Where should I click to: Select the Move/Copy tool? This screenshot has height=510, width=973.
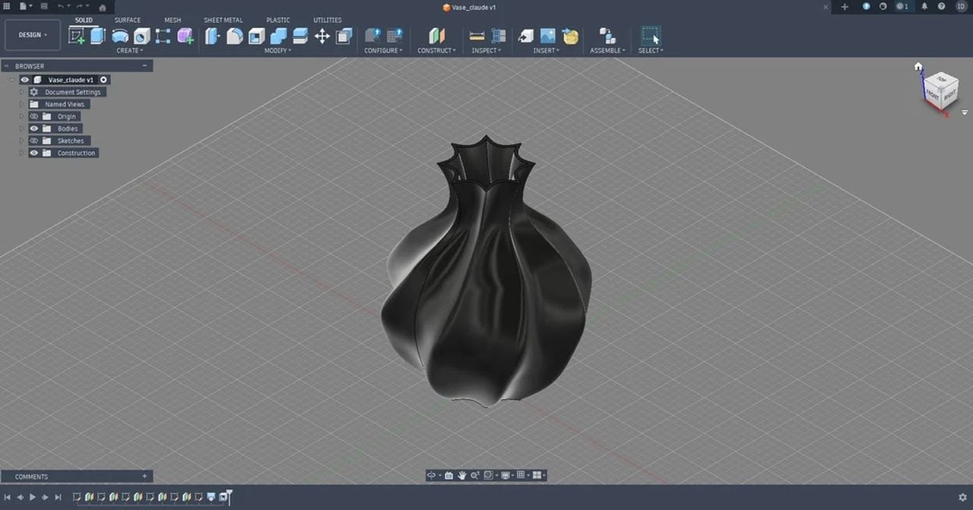pyautogui.click(x=322, y=36)
